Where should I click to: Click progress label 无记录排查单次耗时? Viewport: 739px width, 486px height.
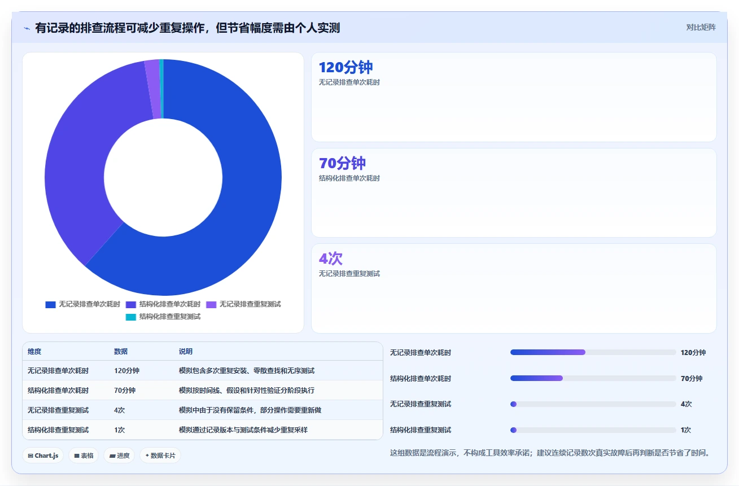[x=421, y=353]
